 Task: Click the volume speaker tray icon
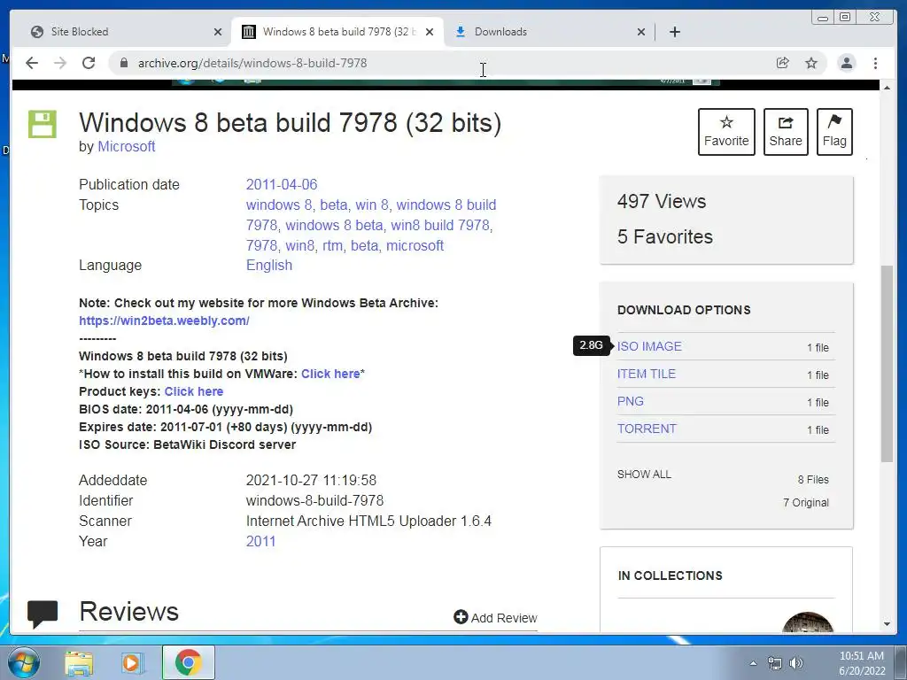[x=796, y=663]
